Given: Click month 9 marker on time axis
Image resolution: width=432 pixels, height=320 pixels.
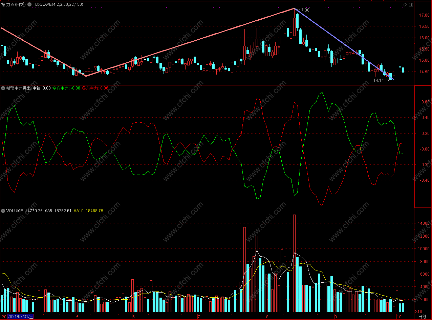Looking at the screenshot, I should click(335, 317).
